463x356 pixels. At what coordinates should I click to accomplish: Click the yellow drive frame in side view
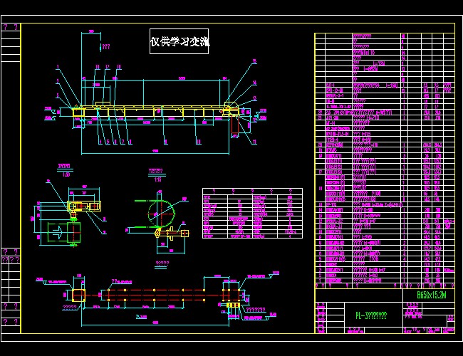[x=84, y=206]
